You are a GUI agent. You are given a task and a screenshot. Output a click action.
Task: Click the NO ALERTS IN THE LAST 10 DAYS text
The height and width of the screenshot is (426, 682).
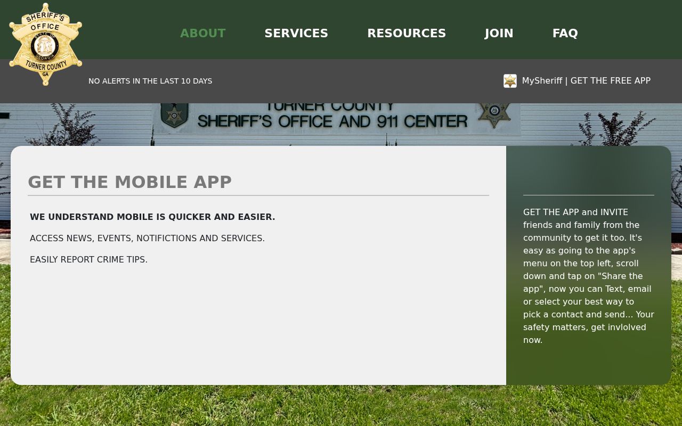coord(150,81)
